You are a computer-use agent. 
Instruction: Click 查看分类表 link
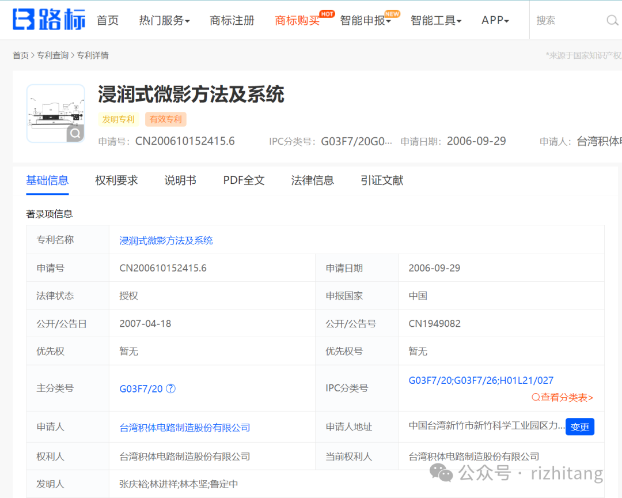pyautogui.click(x=563, y=398)
